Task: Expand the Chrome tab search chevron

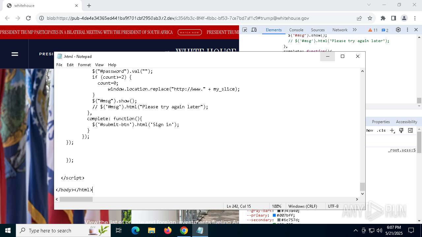Action: point(369,5)
